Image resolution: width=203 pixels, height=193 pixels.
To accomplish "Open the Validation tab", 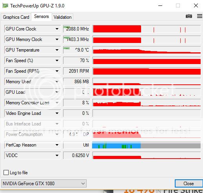I will [x=63, y=17].
